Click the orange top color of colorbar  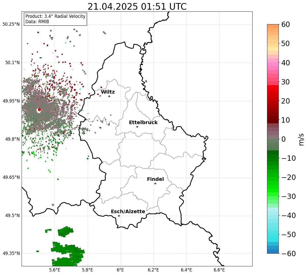click(273, 26)
